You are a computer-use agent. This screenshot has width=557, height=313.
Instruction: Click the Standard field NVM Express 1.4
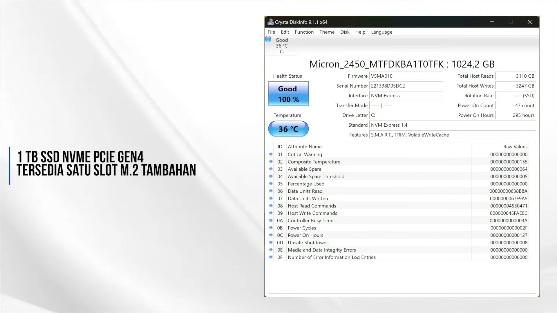(453, 125)
